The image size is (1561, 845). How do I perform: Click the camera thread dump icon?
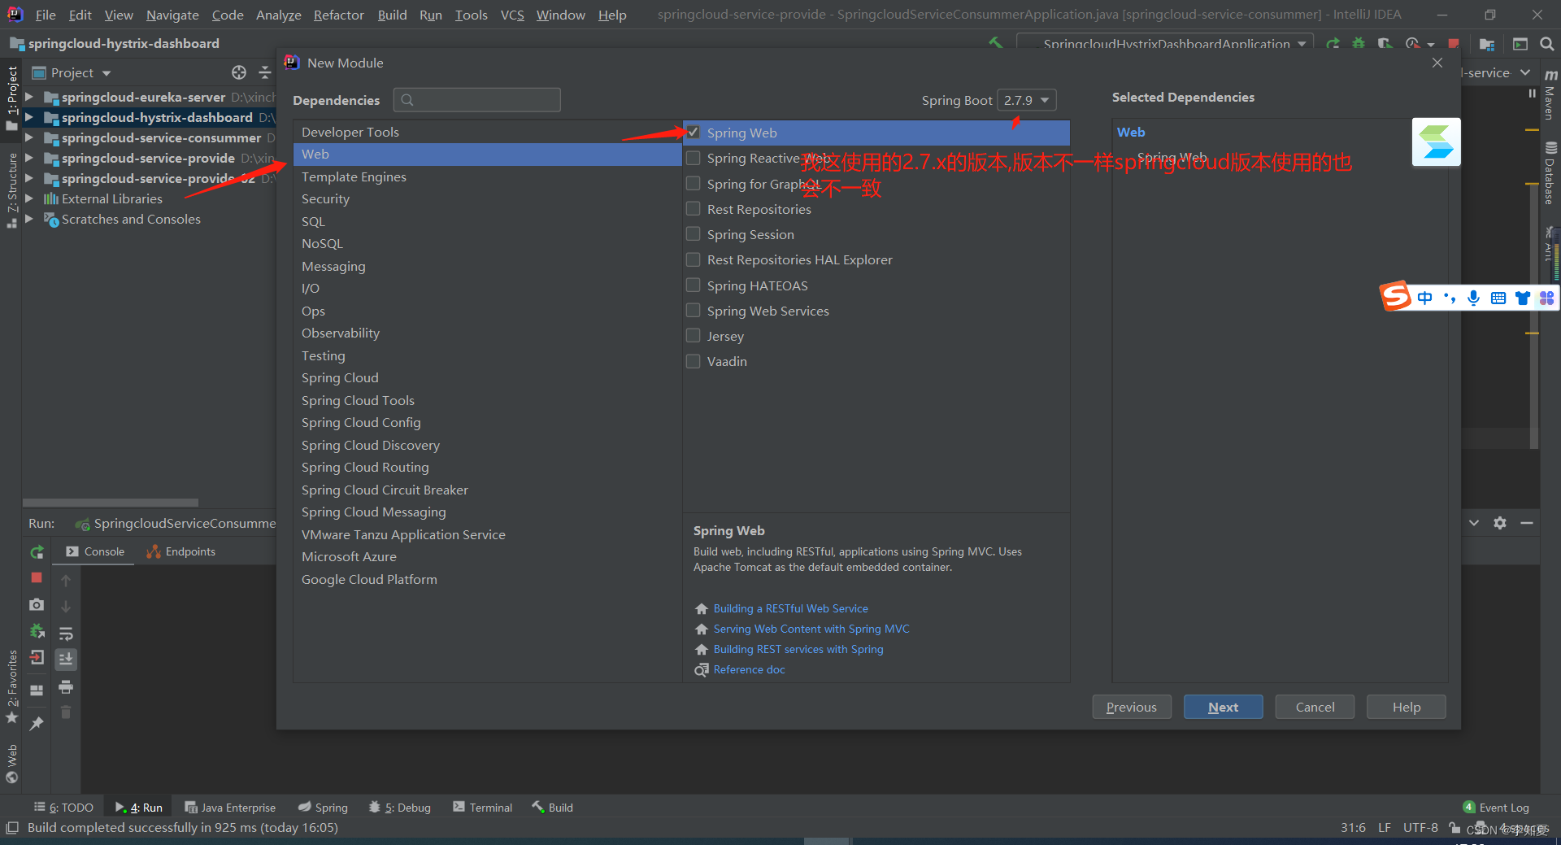pyautogui.click(x=37, y=605)
